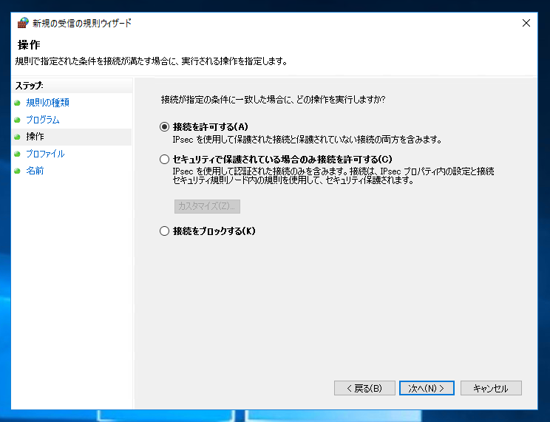Select the 操作 step in sidebar

coord(35,137)
